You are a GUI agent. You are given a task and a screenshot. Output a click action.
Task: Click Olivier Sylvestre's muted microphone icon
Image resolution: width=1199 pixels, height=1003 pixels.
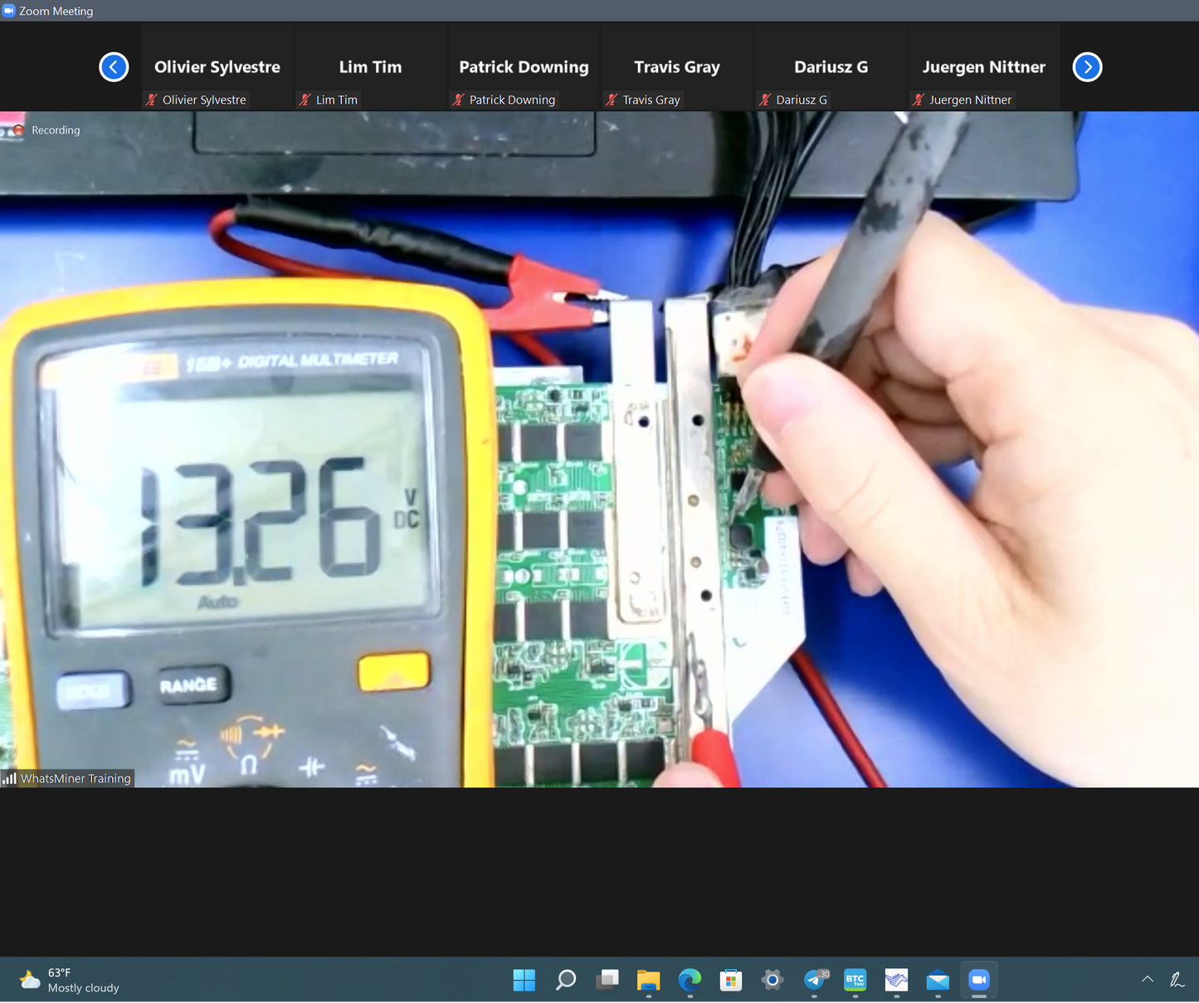point(151,100)
